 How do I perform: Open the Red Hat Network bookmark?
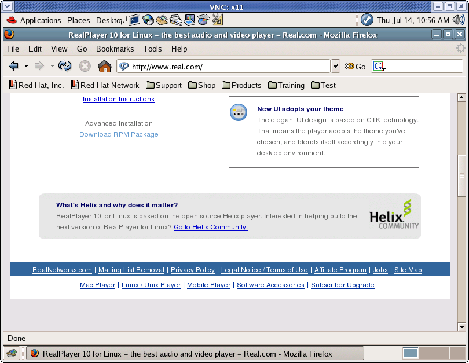(x=105, y=85)
